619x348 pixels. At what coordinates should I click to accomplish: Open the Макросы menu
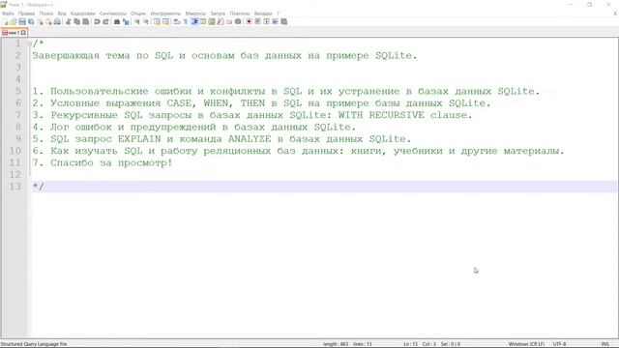[195, 14]
